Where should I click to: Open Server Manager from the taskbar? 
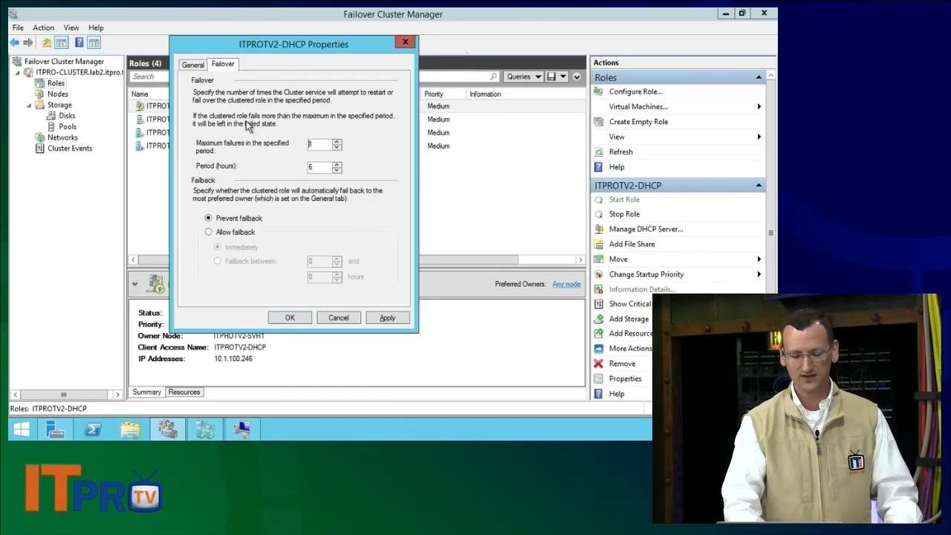(x=56, y=429)
